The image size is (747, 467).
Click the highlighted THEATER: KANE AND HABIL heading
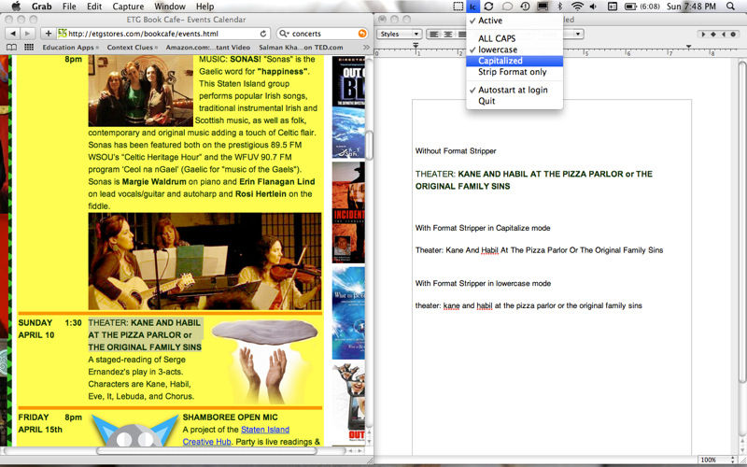[x=145, y=335]
